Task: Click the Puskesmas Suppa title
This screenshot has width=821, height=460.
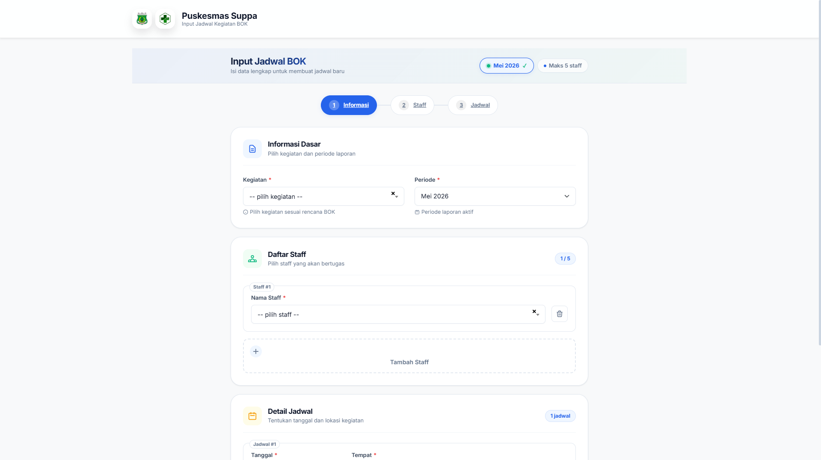Action: point(219,16)
